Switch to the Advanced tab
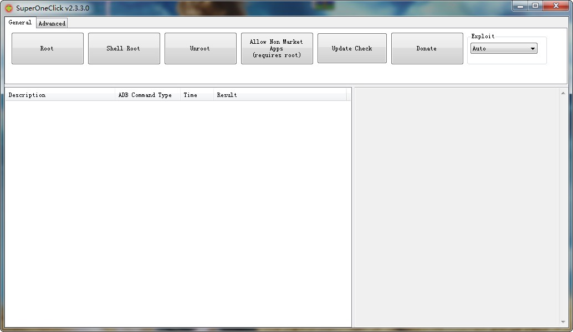 click(52, 23)
